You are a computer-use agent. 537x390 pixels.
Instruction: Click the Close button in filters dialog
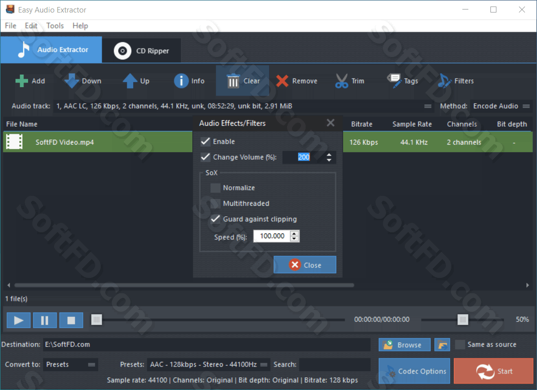click(305, 265)
